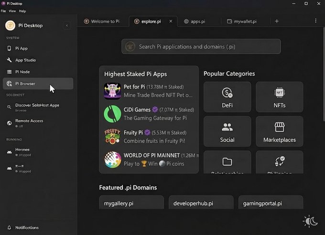Click the verified badge next to CiDi Games
The height and width of the screenshot is (235, 325).
(155, 109)
